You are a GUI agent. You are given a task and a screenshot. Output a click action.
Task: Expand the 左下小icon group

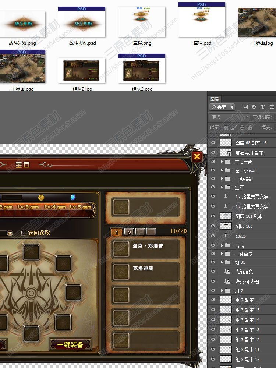pyautogui.click(x=222, y=170)
